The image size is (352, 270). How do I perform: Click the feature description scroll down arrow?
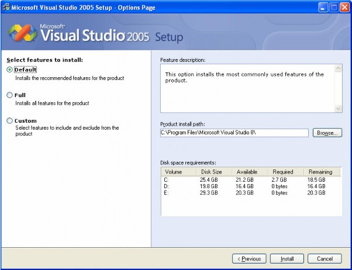pos(338,108)
